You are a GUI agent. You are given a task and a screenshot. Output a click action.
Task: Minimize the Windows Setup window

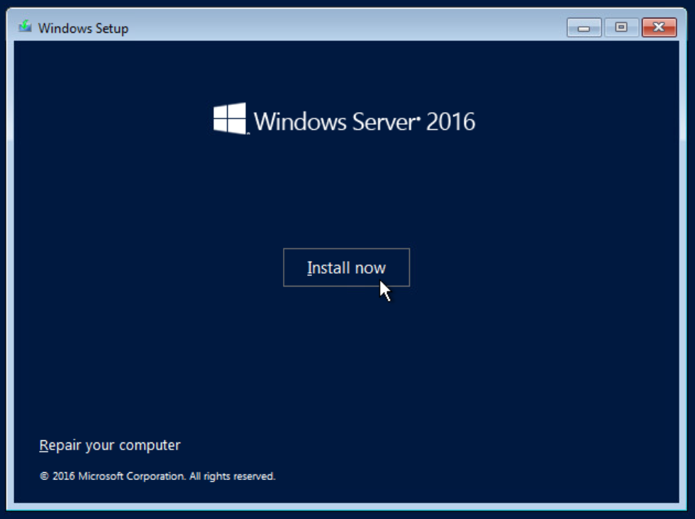pyautogui.click(x=584, y=28)
